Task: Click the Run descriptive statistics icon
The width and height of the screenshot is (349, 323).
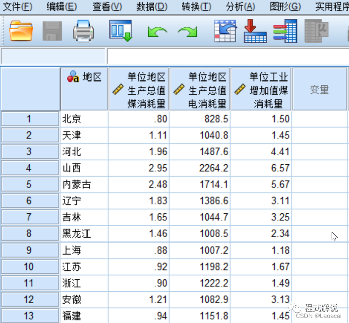Action: pyautogui.click(x=316, y=31)
